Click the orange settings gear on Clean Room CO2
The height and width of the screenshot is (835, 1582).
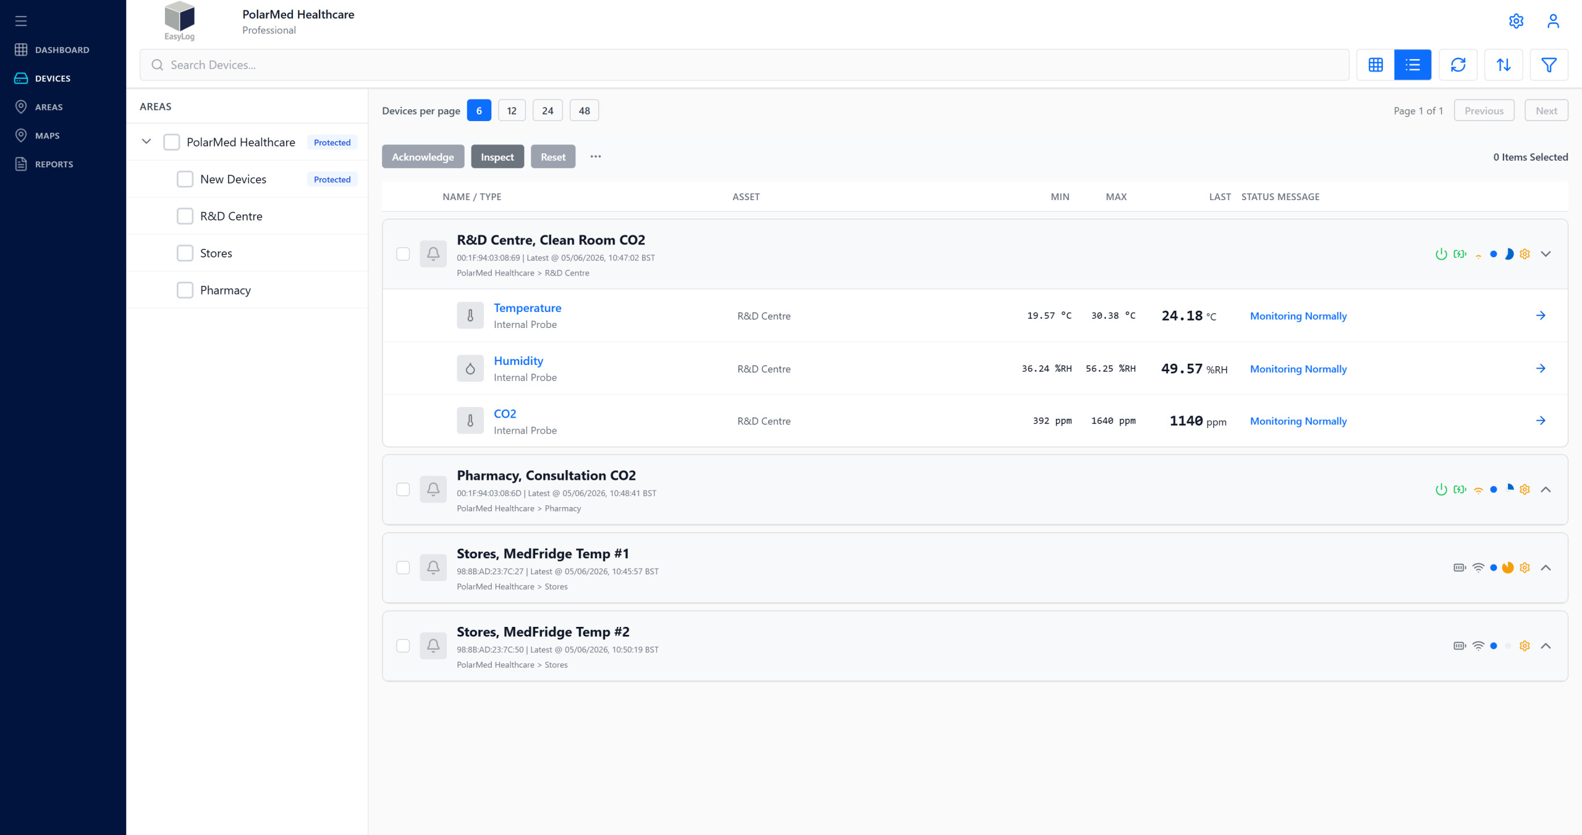coord(1525,254)
